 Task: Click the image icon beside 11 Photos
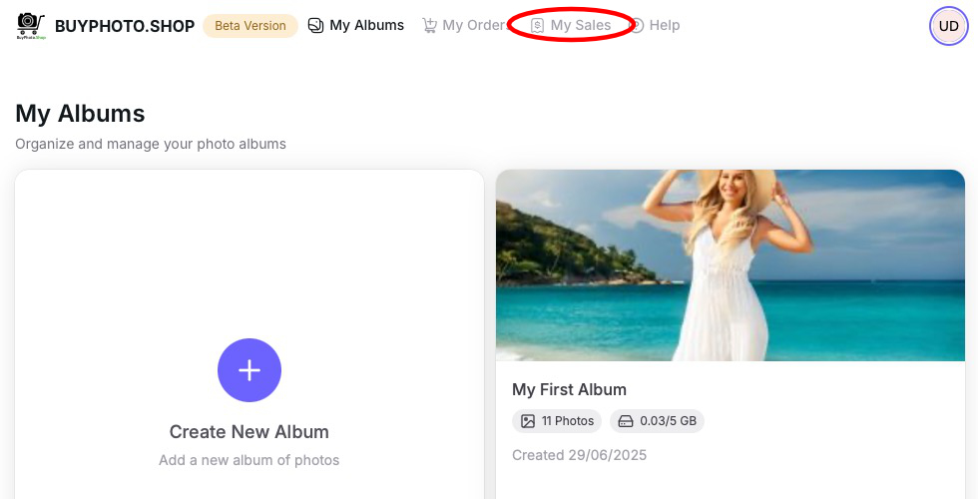(528, 421)
